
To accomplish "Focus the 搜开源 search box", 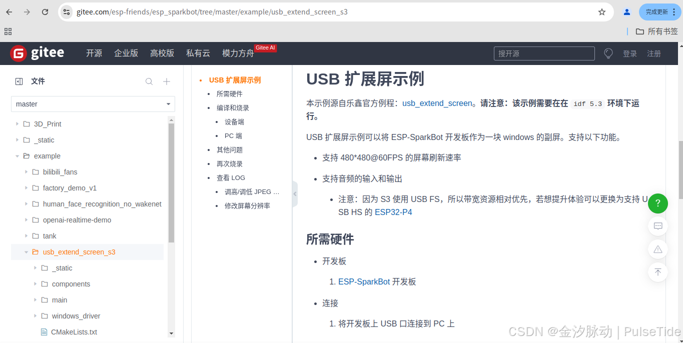I will 544,53.
